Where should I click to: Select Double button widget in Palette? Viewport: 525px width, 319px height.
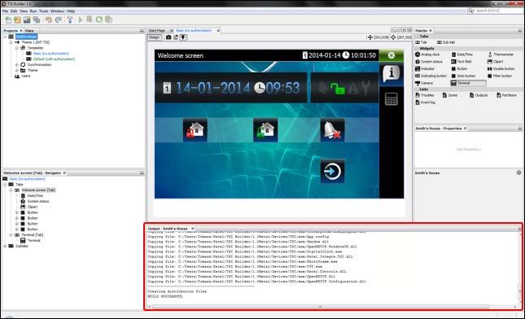501,68
